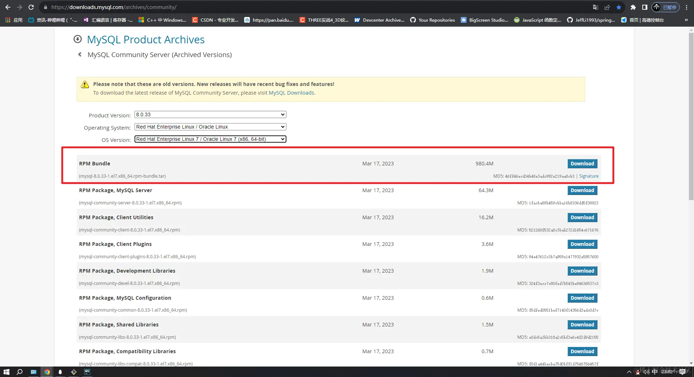Toggle the bookmark star for this page
Viewport: 694px width, 377px height.
pyautogui.click(x=618, y=7)
